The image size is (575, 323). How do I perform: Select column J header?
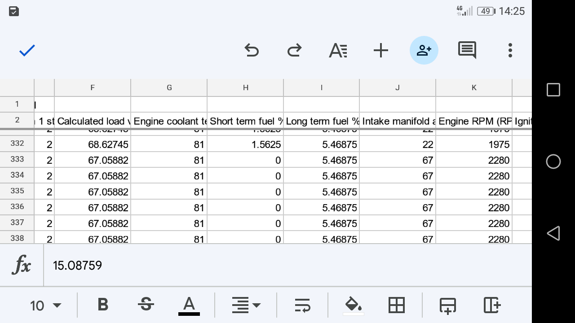point(398,88)
